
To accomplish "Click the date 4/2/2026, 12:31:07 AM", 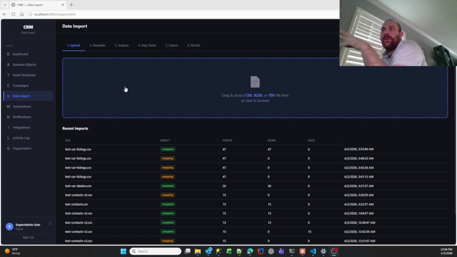I will pos(360,241).
